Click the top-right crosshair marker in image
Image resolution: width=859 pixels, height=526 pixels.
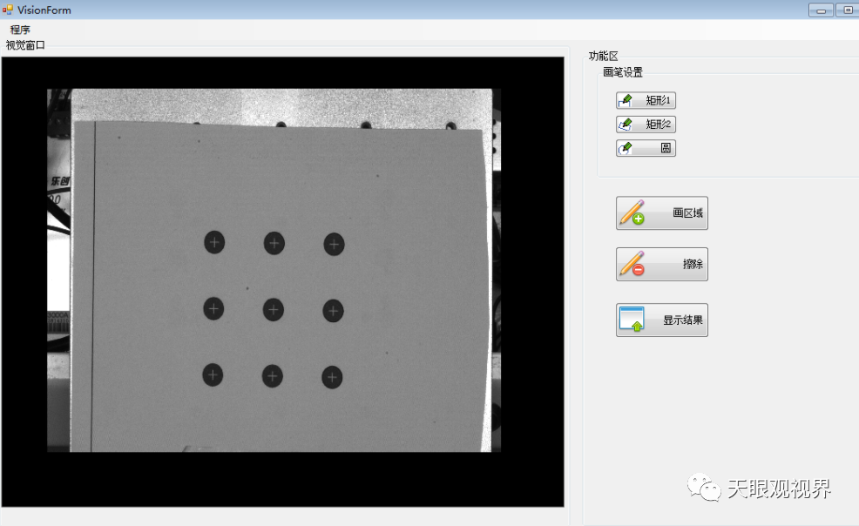pyautogui.click(x=335, y=245)
